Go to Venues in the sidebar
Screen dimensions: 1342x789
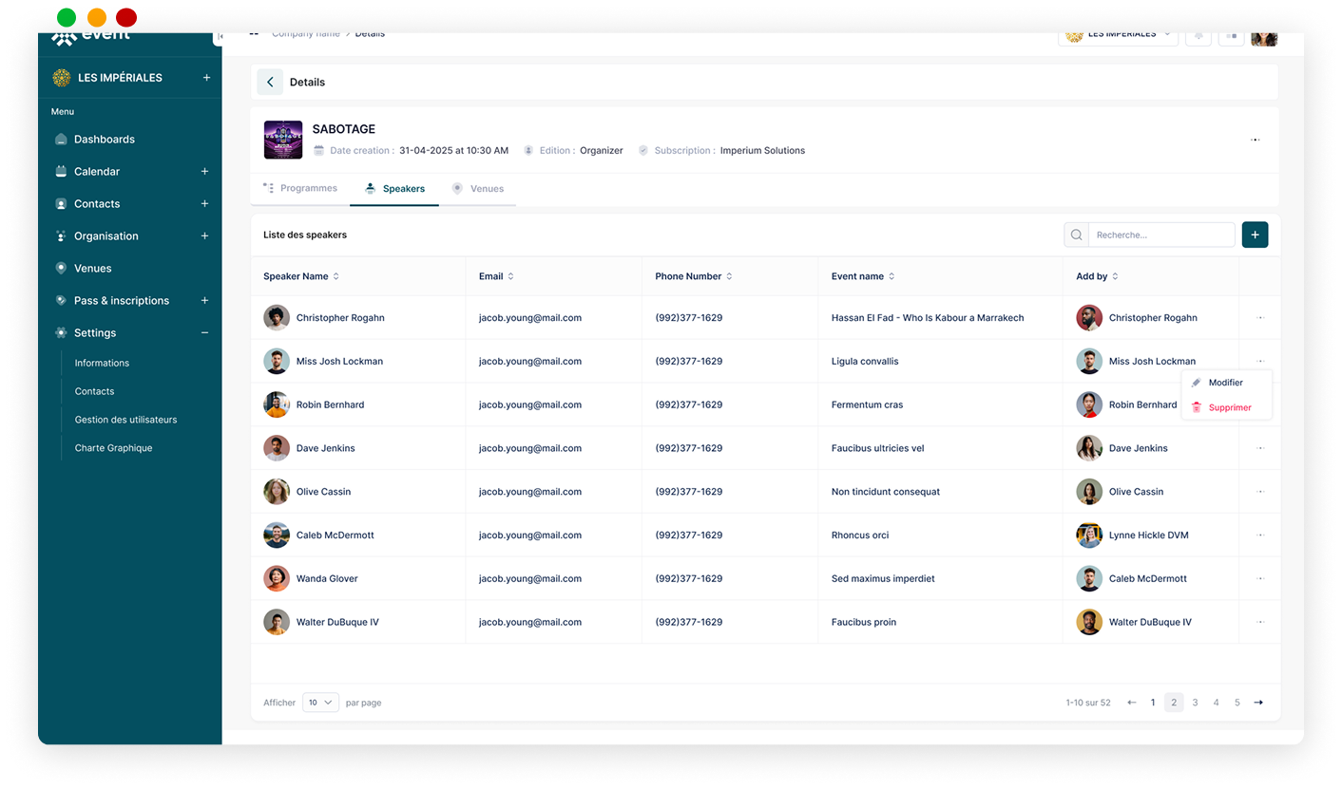93,269
